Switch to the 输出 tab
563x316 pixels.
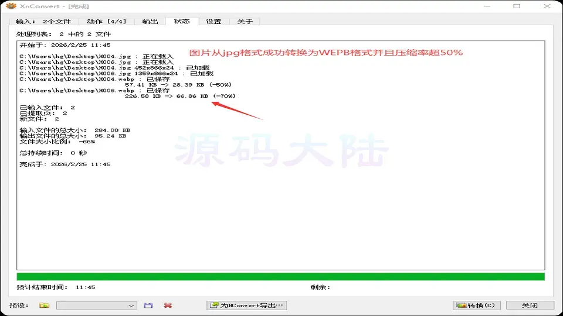tap(150, 22)
